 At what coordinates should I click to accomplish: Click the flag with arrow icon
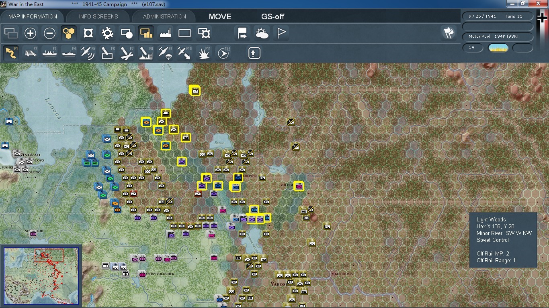click(242, 33)
